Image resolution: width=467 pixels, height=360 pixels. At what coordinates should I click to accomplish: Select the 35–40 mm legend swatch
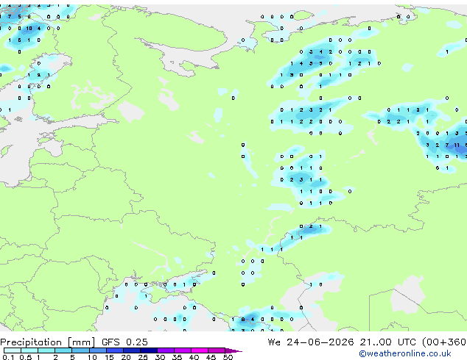coord(182,350)
